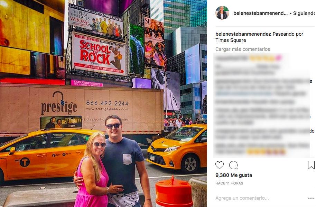The image size is (316, 207).
Task: Click the blurred comments list area
Action: pos(262,105)
